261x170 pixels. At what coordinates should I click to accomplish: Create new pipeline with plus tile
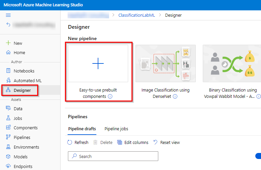point(98,63)
